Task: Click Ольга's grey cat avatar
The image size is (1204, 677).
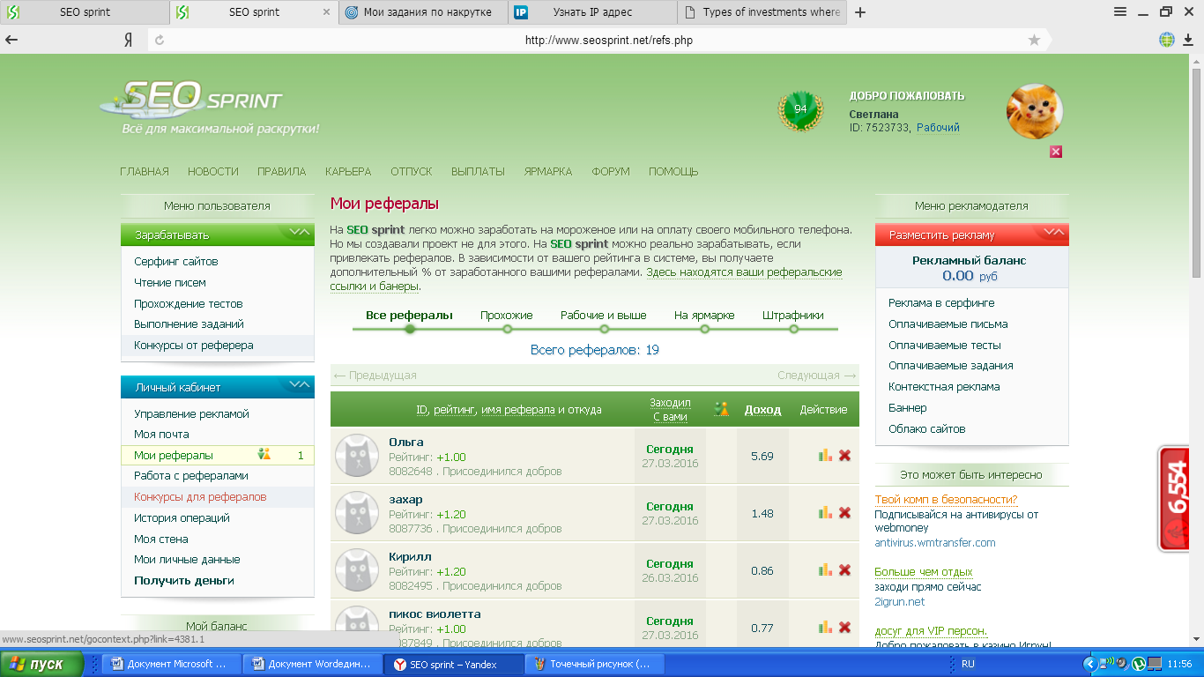Action: (357, 457)
